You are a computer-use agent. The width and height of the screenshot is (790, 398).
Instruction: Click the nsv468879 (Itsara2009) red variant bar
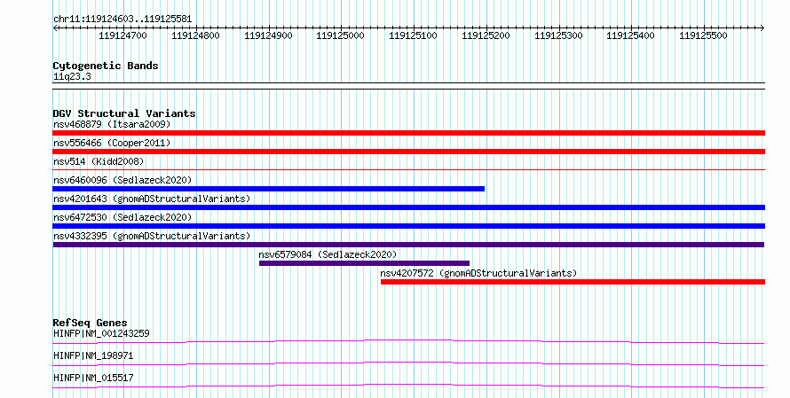408,133
